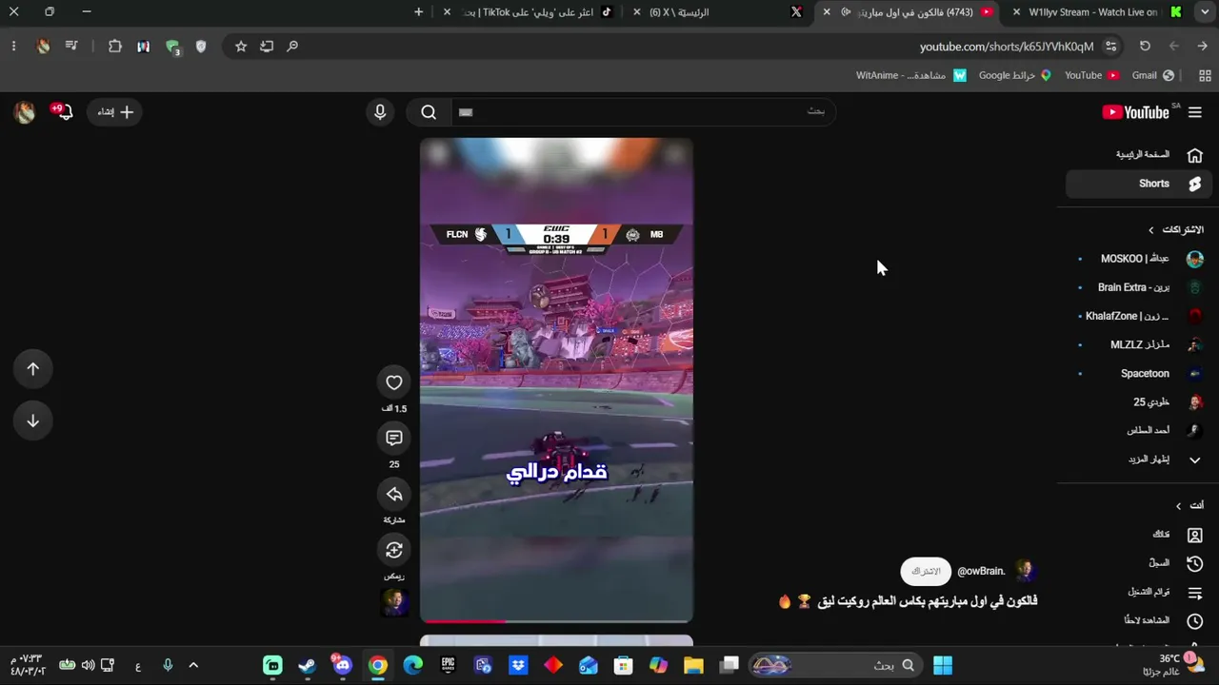
Task: Open the Create (إنشاء) button
Action: coord(115,112)
